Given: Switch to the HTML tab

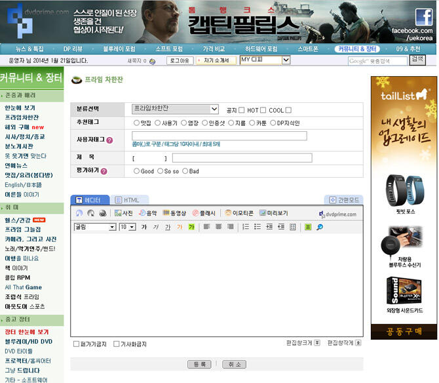Looking at the screenshot, I should (130, 200).
